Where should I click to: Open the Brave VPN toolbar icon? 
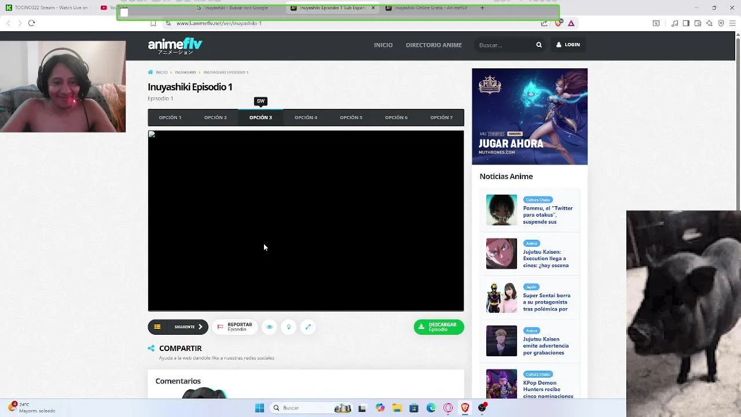click(721, 23)
